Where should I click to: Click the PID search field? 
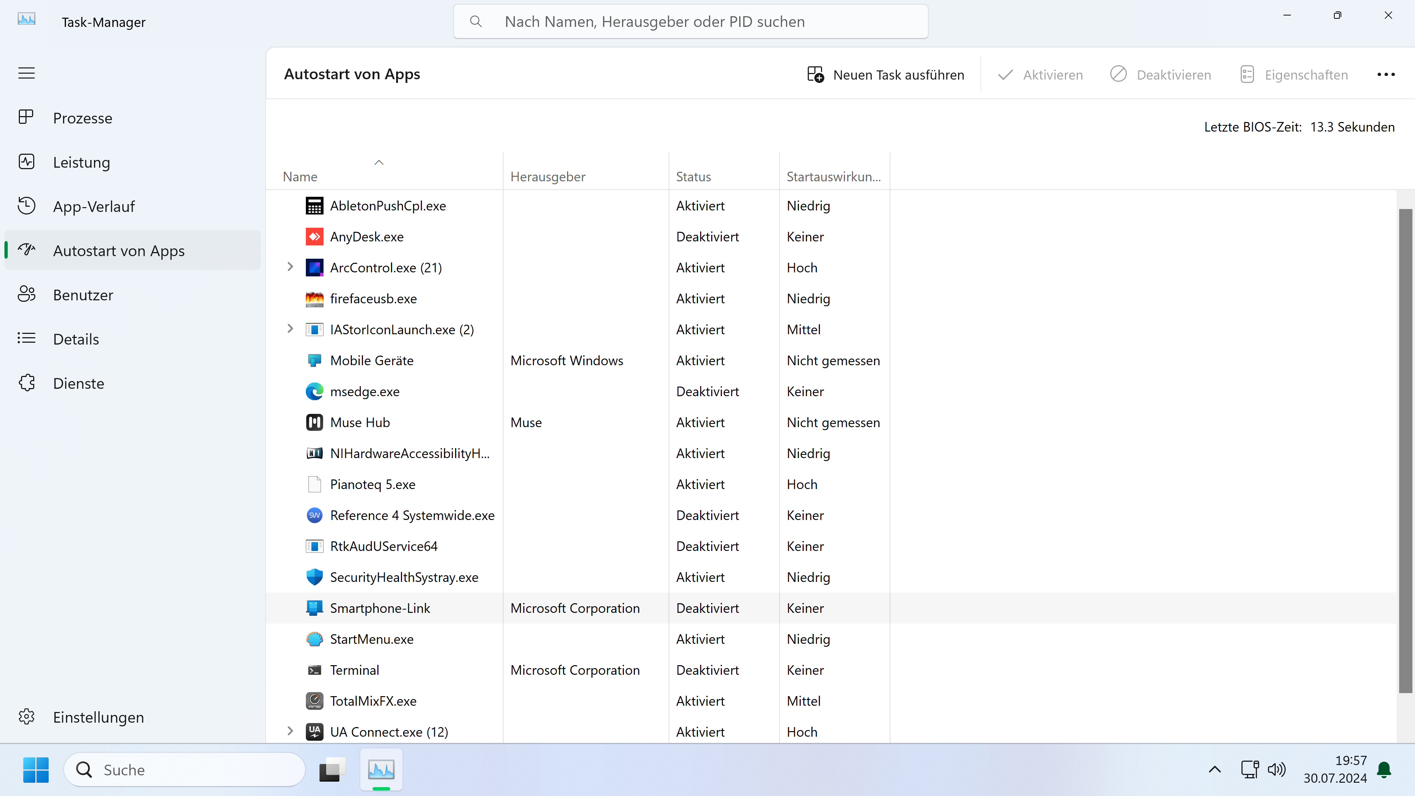tap(691, 22)
